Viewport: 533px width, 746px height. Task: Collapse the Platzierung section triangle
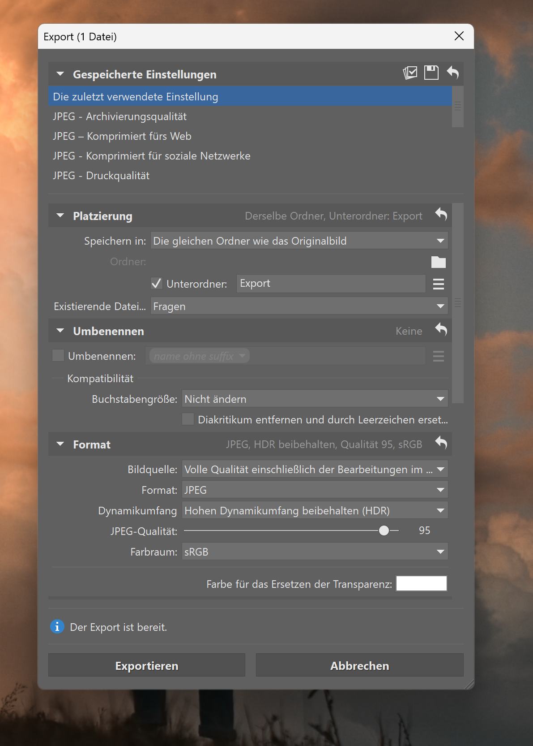click(x=60, y=216)
